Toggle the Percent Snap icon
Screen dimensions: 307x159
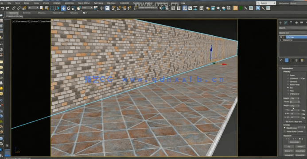point(124,8)
